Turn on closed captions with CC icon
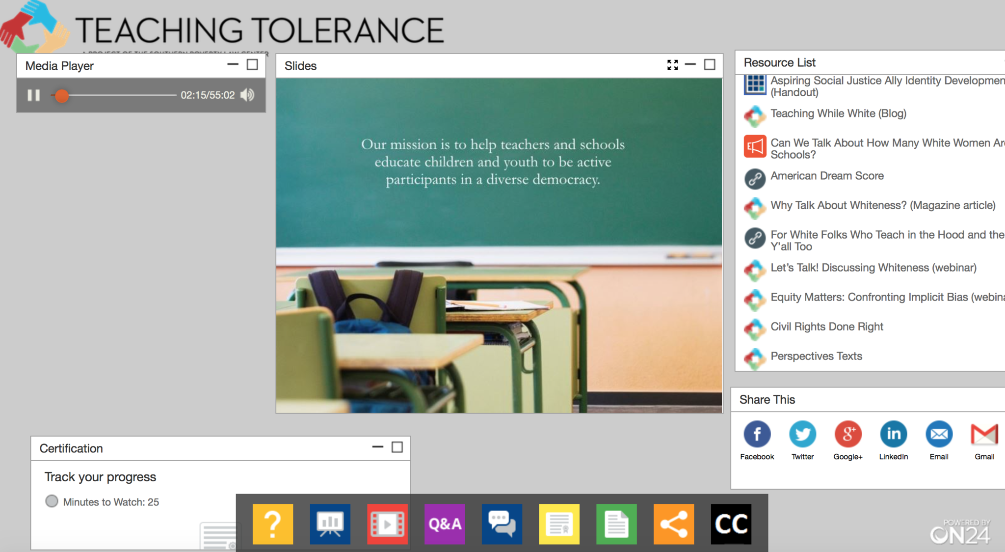The width and height of the screenshot is (1005, 552). click(x=731, y=524)
